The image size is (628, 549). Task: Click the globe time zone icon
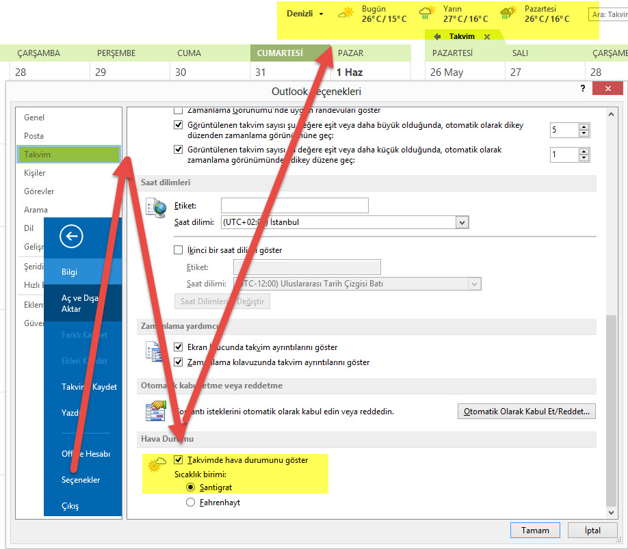[156, 208]
